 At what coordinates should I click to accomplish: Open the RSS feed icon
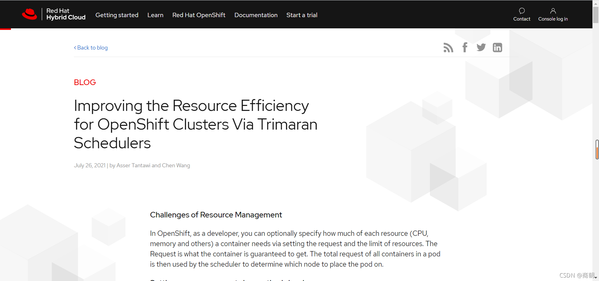tap(448, 47)
